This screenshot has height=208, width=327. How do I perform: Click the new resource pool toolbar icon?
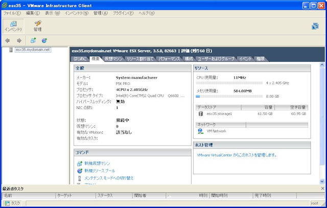tap(44, 40)
